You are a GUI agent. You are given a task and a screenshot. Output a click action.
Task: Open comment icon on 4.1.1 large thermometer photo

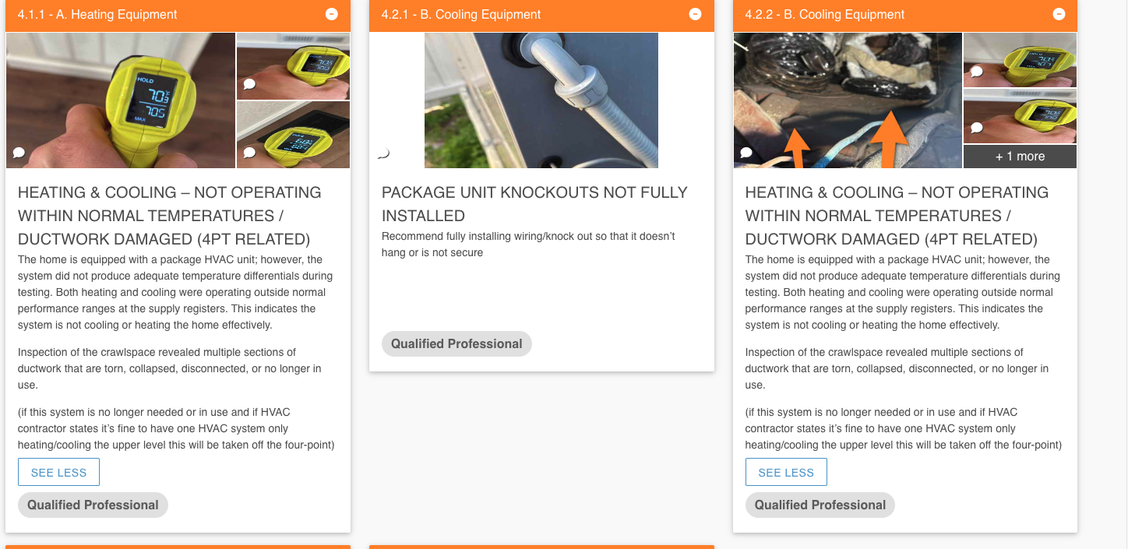(19, 153)
